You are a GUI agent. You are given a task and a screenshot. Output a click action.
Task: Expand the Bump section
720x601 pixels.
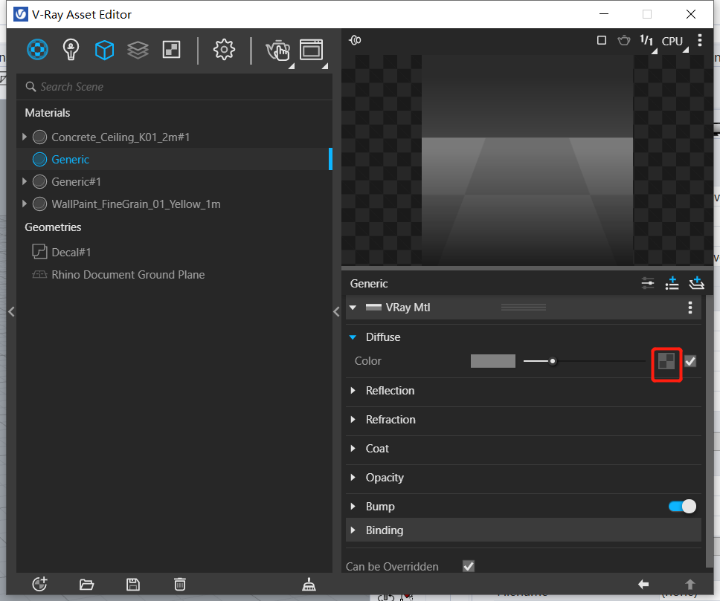[x=353, y=506]
